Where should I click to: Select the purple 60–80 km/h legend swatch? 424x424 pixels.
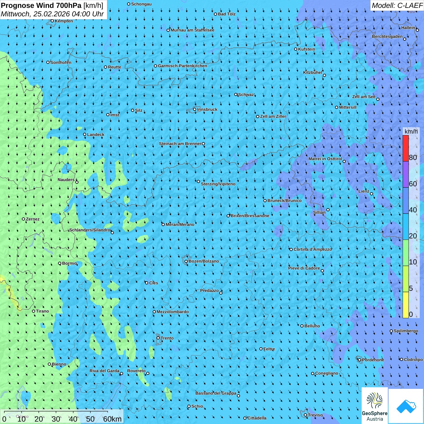click(406, 174)
